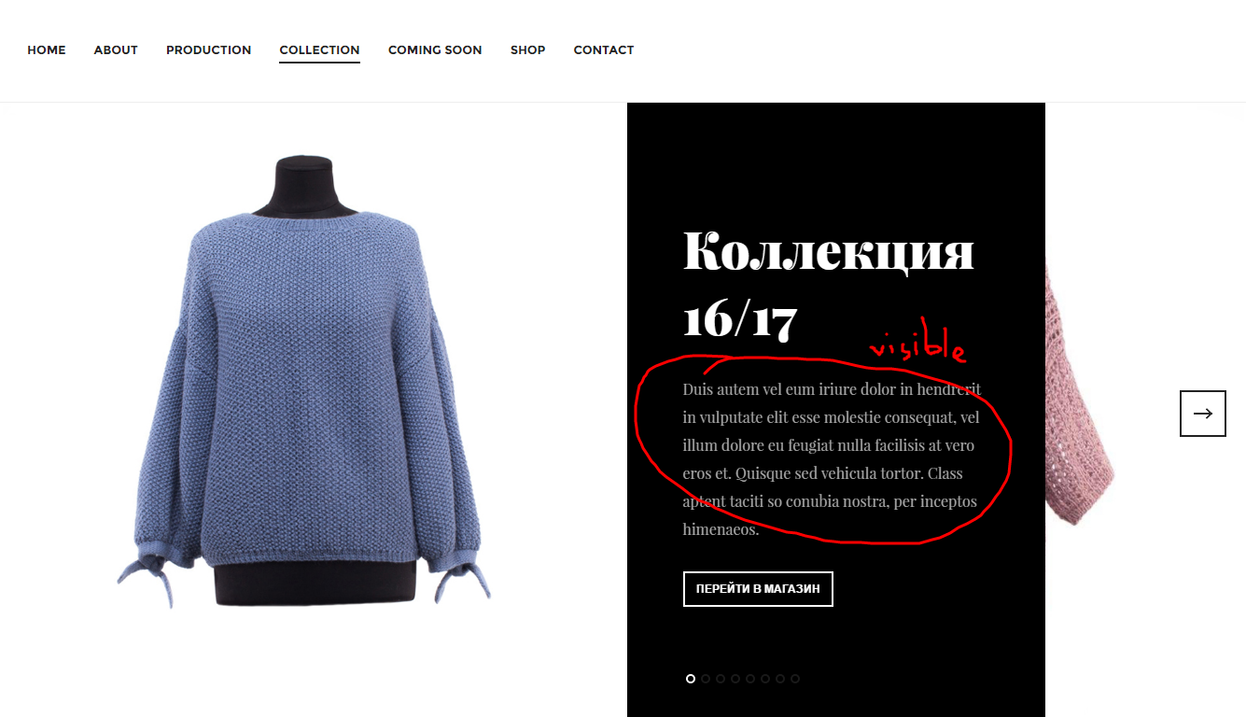Select the fifth slider pagination dot

750,679
